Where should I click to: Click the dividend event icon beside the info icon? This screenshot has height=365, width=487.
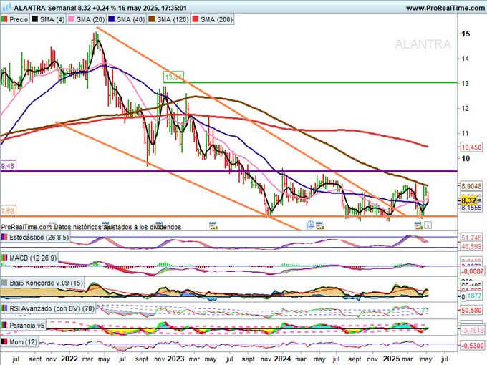tap(419, 225)
